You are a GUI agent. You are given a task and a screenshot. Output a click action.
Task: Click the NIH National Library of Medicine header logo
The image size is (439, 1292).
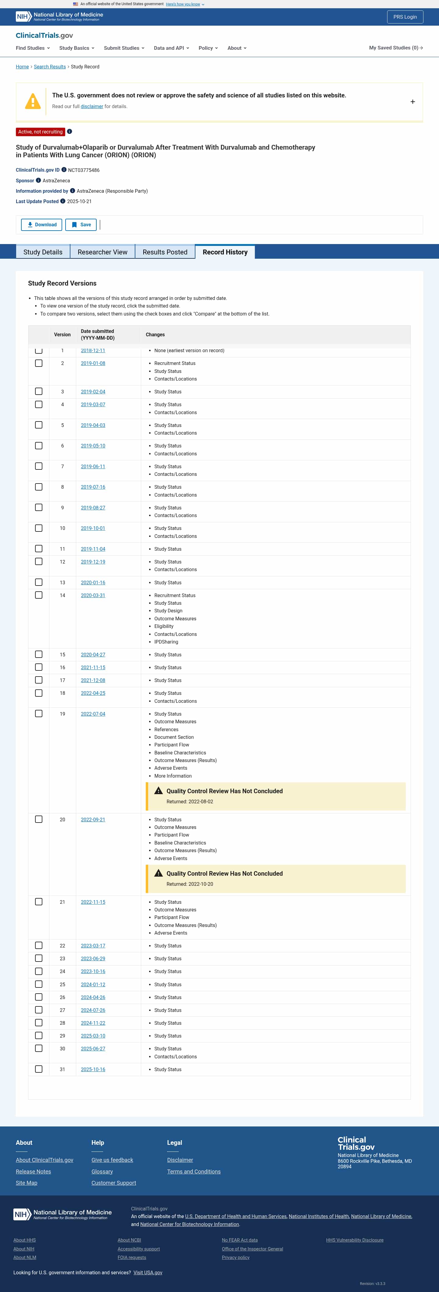[59, 16]
